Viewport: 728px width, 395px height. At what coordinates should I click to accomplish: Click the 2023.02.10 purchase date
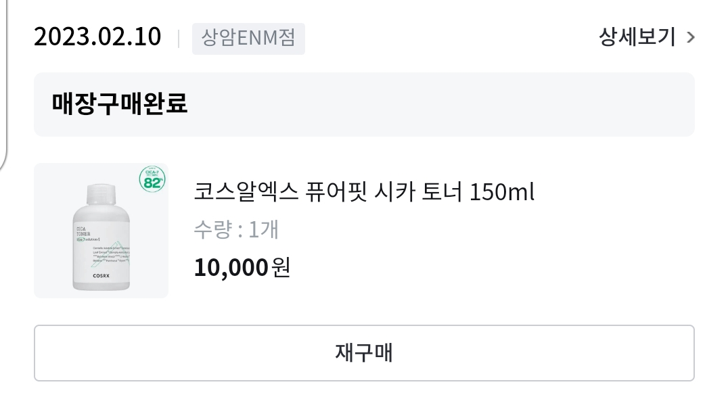tap(97, 37)
